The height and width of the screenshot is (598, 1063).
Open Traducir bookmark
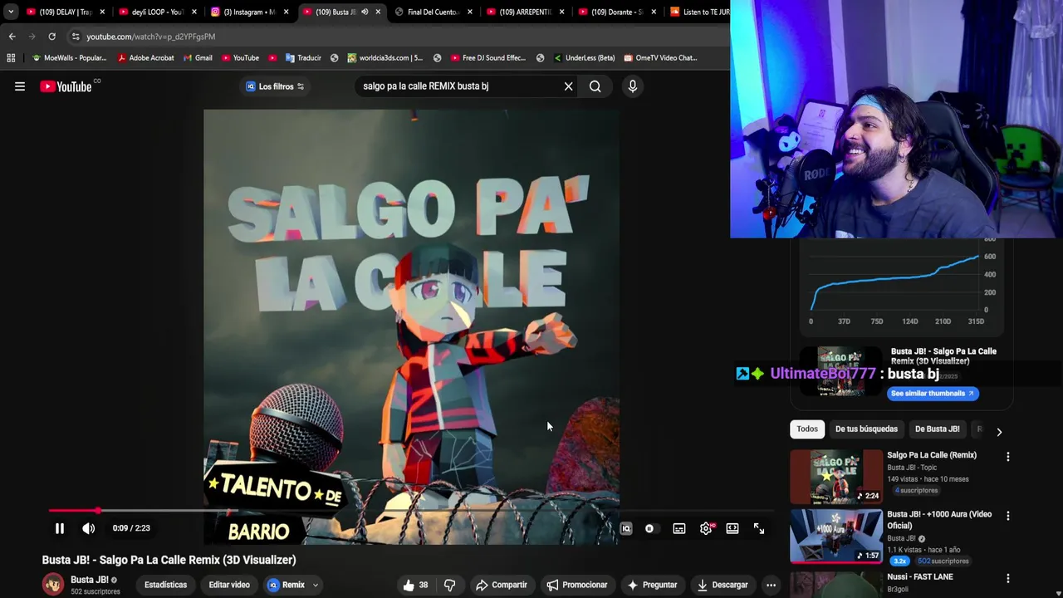click(302, 58)
